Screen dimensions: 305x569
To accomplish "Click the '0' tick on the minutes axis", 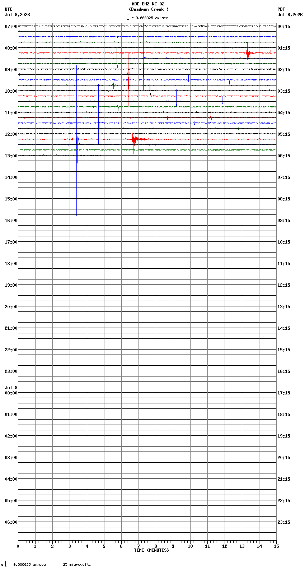I will point(18,546).
